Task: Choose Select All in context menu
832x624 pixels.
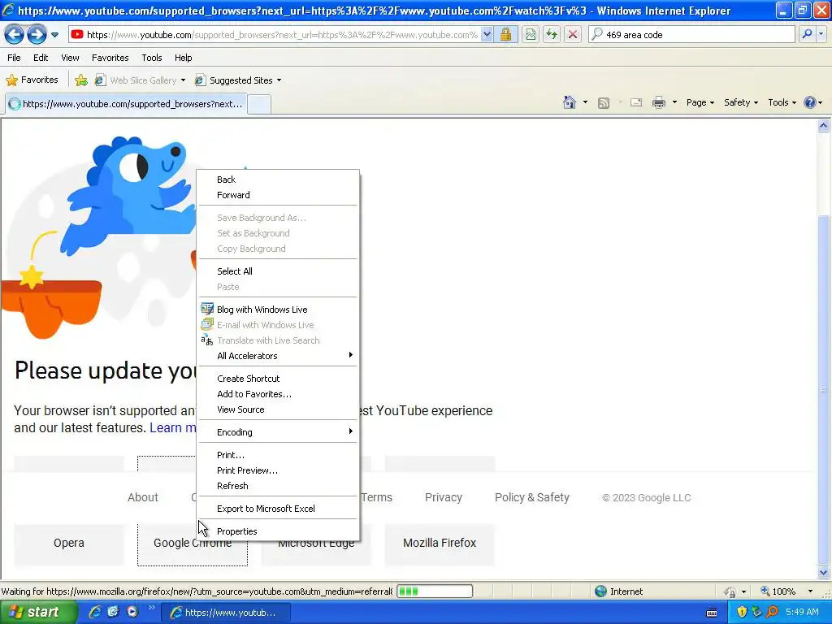Action: [x=278, y=271]
